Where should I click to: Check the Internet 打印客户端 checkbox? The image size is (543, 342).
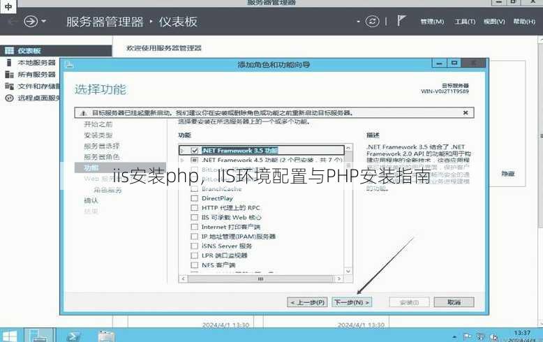(194, 227)
